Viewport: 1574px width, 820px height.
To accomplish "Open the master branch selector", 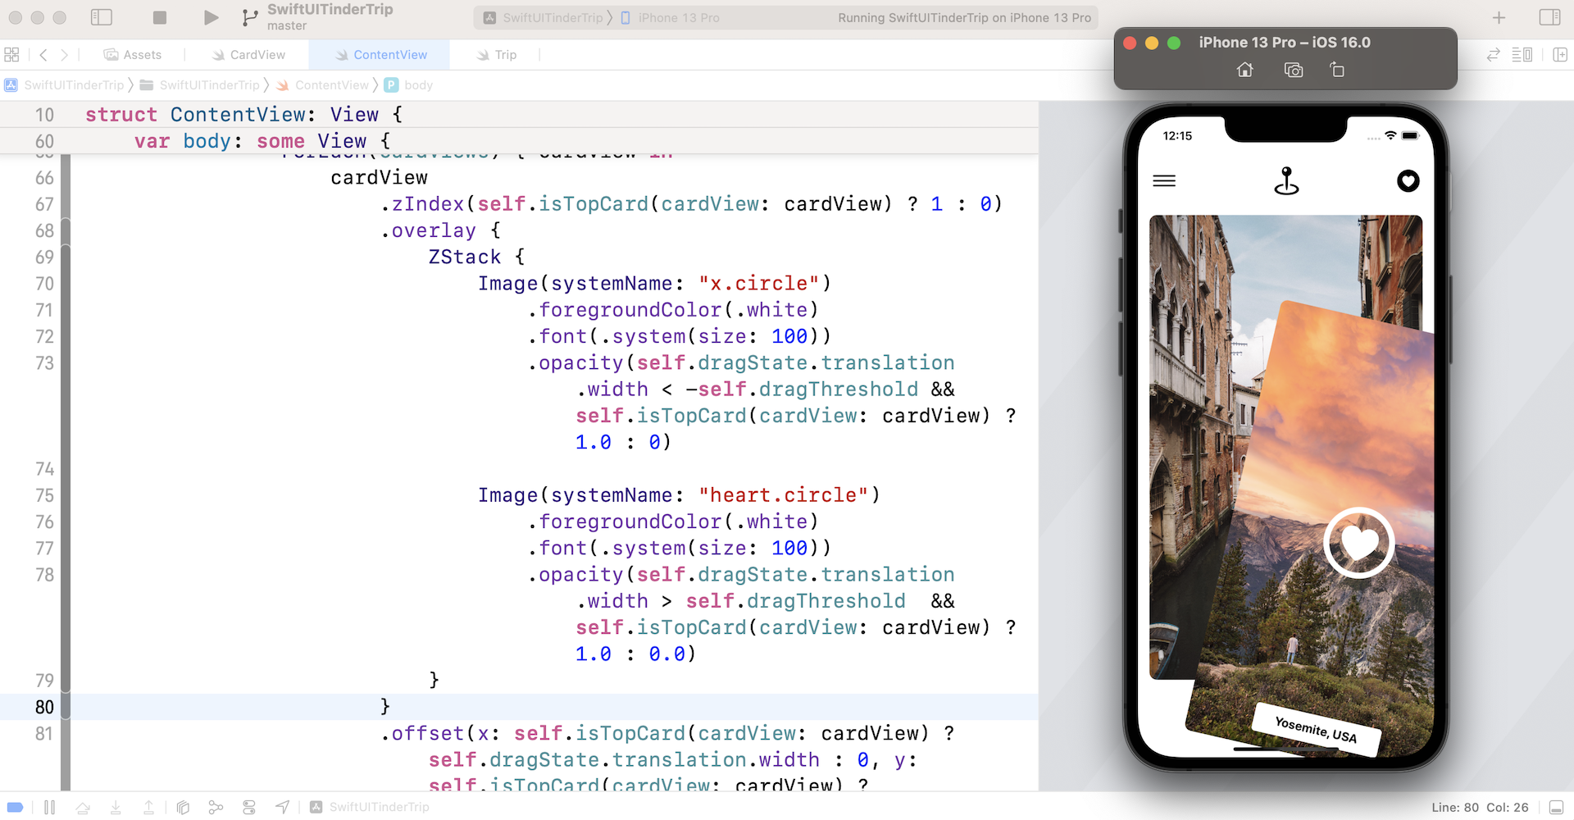I will coord(286,26).
